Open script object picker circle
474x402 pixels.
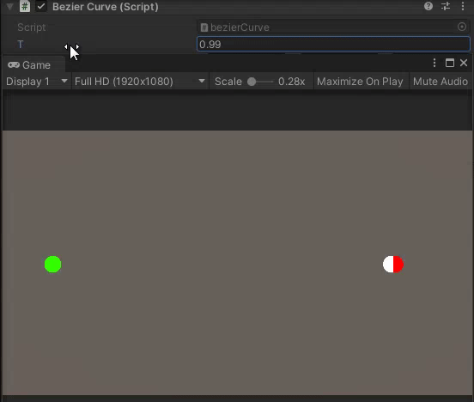pyautogui.click(x=462, y=27)
